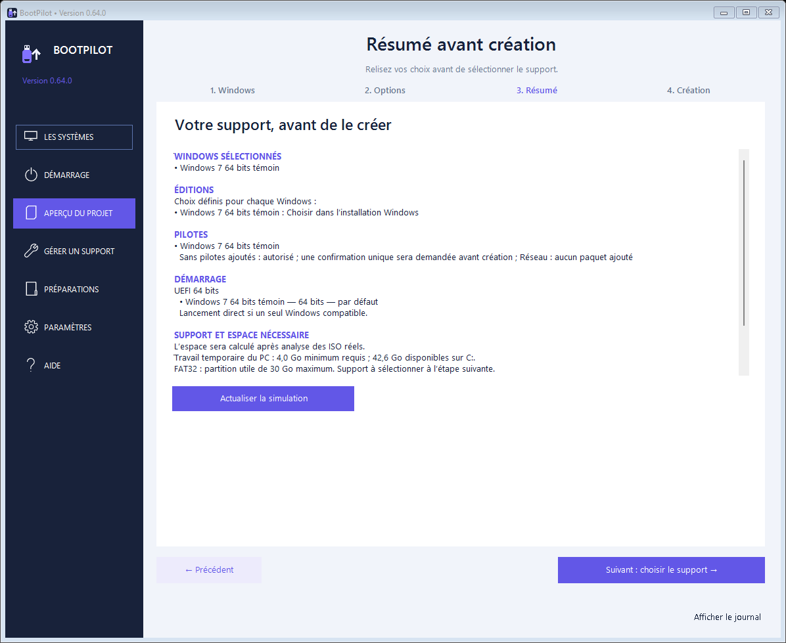Go to the DÉMARRAGE sidebar entry
786x643 pixels.
74,175
